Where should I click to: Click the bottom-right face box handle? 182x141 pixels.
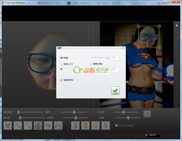point(159,47)
